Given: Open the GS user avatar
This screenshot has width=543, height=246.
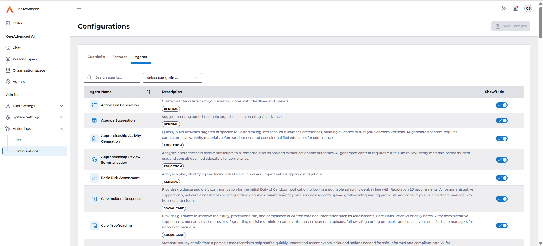Looking at the screenshot, I should click(x=528, y=8).
